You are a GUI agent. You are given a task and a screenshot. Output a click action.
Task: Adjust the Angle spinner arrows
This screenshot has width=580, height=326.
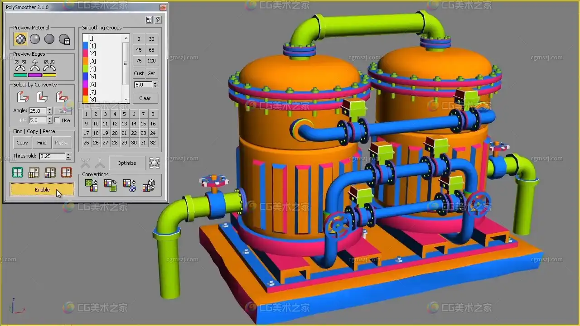pyautogui.click(x=50, y=111)
